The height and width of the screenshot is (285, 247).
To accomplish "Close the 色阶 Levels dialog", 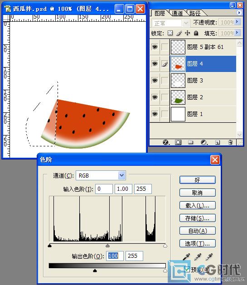I will coord(215,160).
